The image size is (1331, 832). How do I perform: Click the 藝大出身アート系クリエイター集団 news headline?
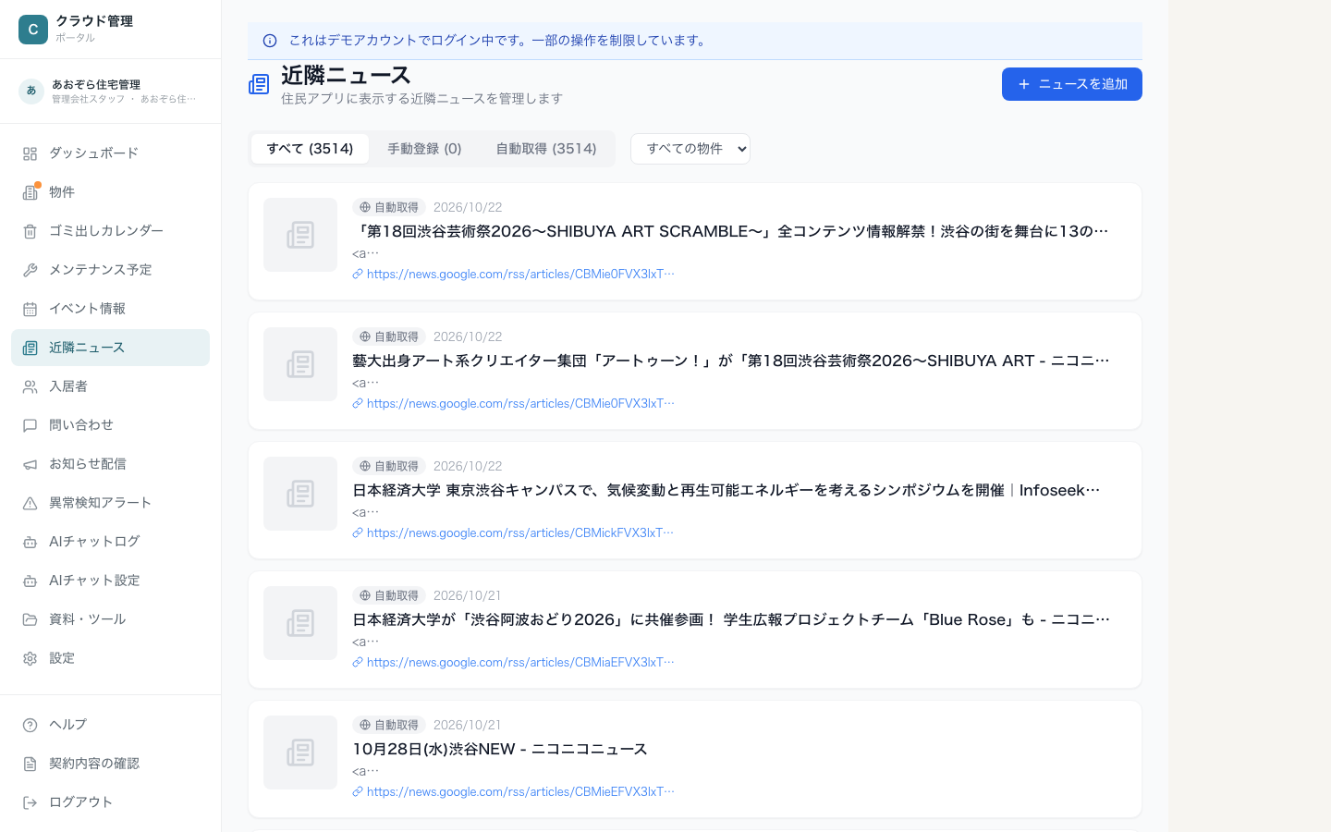tap(731, 361)
